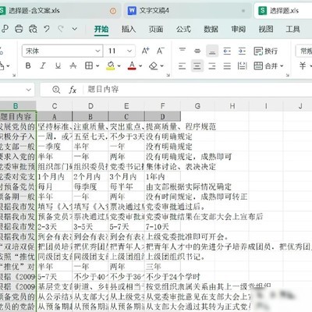Click the Redo arrow icon
Image resolution: width=312 pixels, height=312 pixels.
point(61,29)
